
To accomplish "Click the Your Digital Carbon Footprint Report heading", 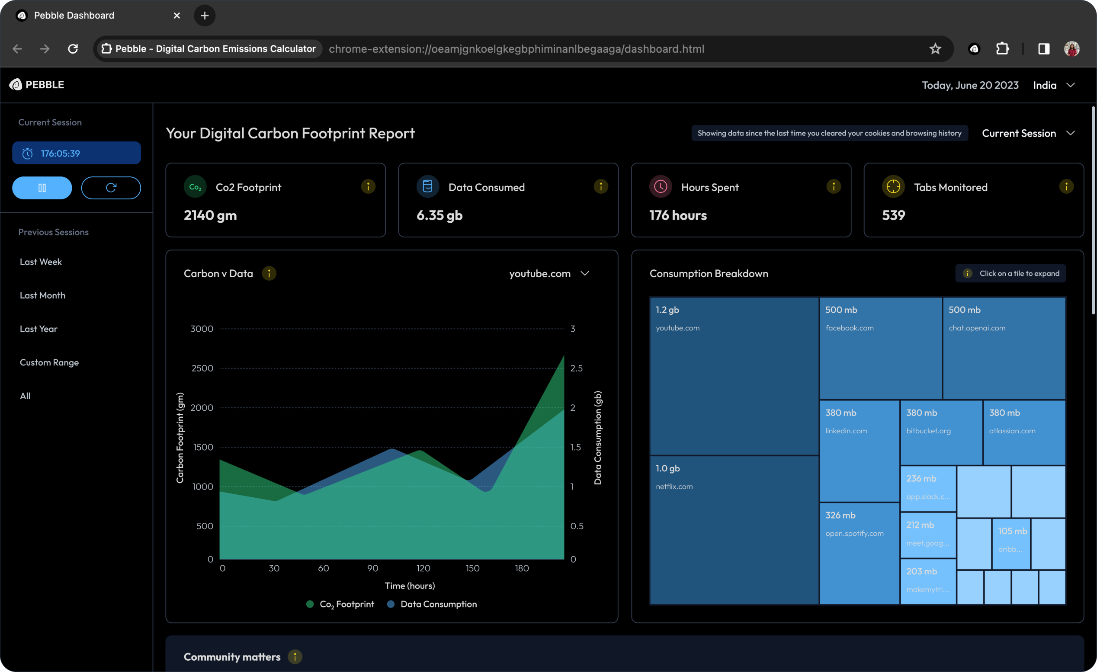I will click(290, 133).
